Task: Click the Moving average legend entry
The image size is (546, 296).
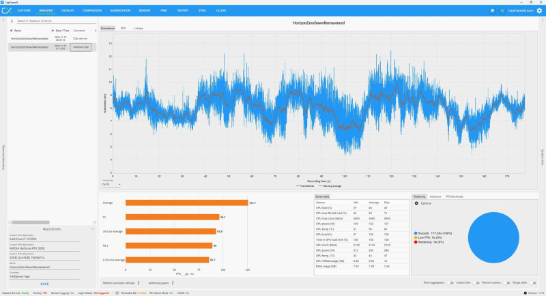Action: (330, 186)
